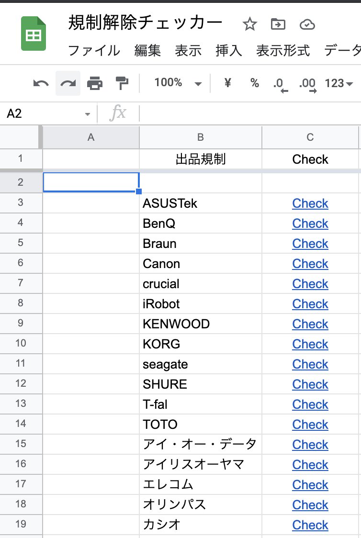
Task: Select column C header
Action: coord(310,137)
